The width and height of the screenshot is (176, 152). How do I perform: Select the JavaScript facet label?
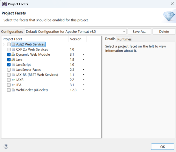click(23, 65)
